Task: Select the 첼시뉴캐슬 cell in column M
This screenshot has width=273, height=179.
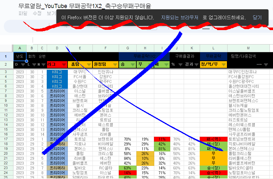Action: (248, 106)
